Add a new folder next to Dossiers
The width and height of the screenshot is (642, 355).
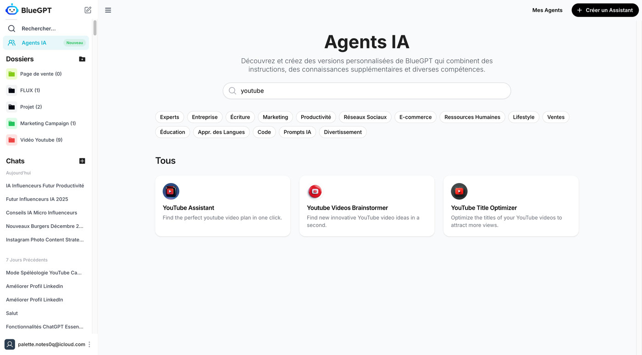82,59
